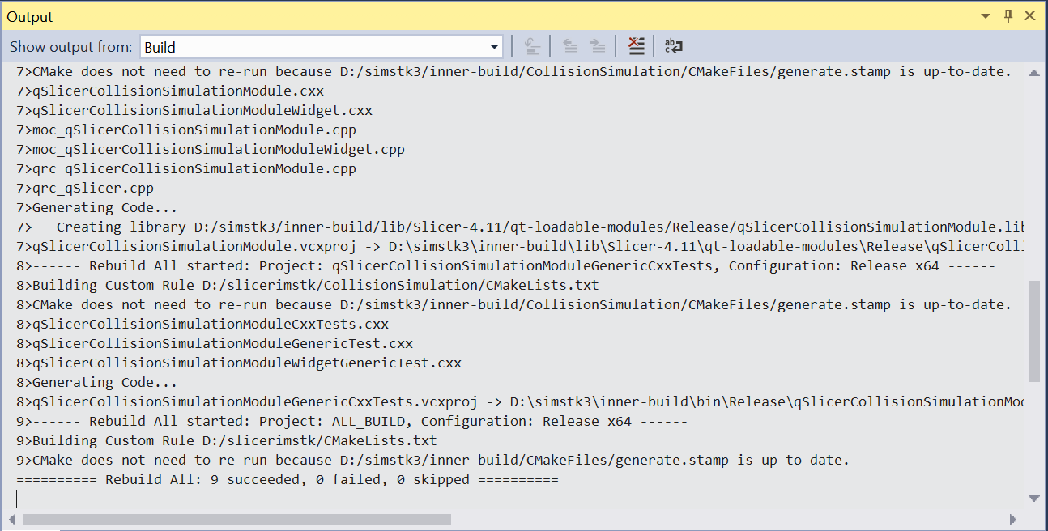Click the horizontal scrollbar left arrow
Image resolution: width=1048 pixels, height=531 pixels.
14,519
